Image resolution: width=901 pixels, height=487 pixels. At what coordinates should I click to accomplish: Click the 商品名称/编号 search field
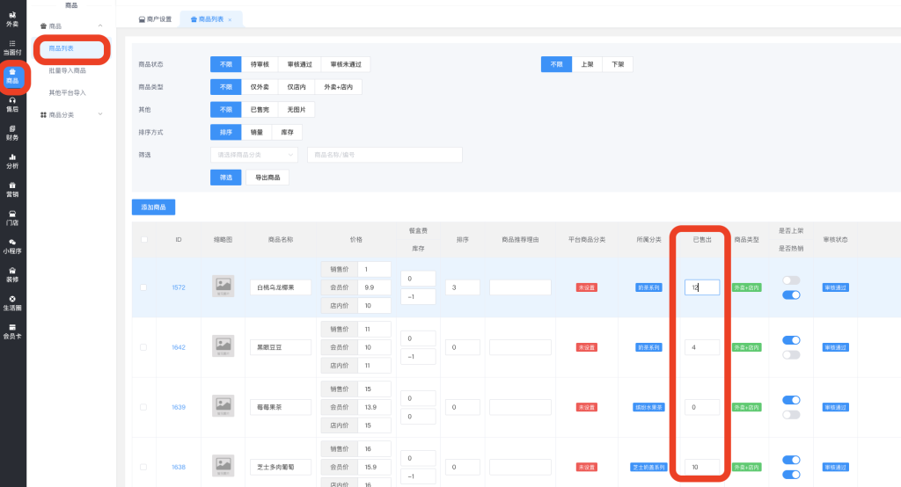point(371,155)
